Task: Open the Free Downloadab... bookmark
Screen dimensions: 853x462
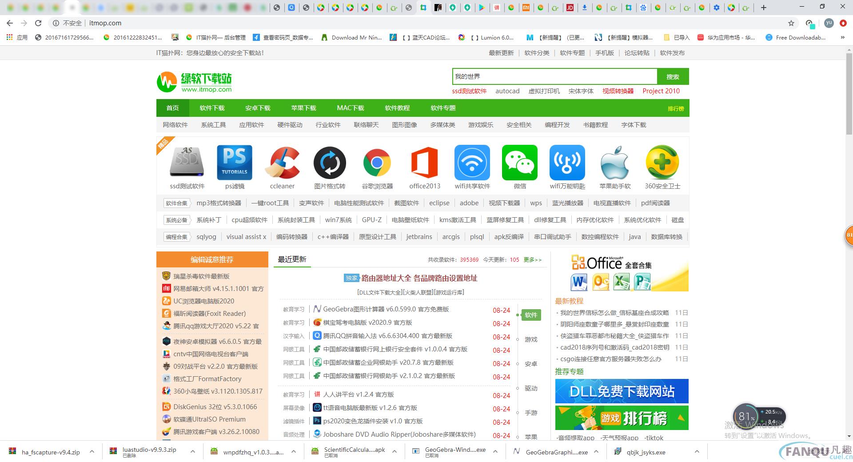Action: click(x=796, y=38)
